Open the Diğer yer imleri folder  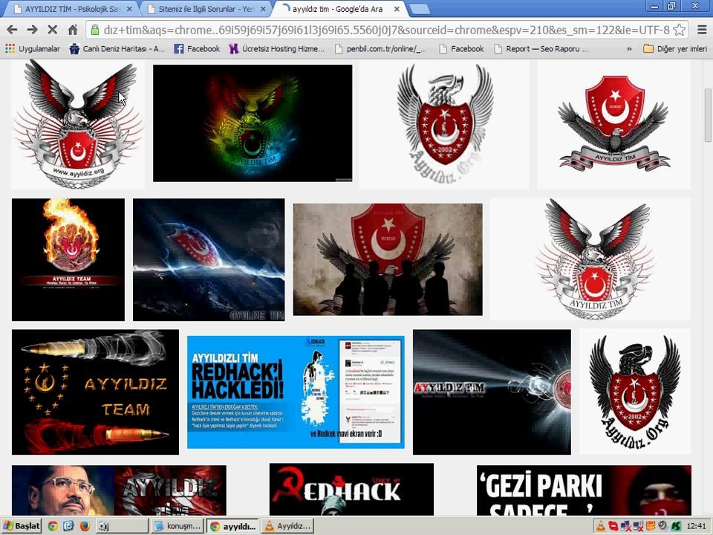[x=675, y=49]
